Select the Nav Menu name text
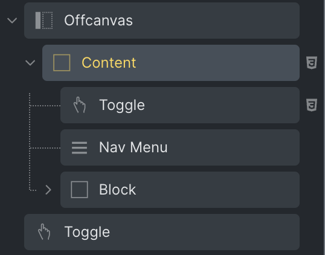This screenshot has height=255, width=325. 134,147
